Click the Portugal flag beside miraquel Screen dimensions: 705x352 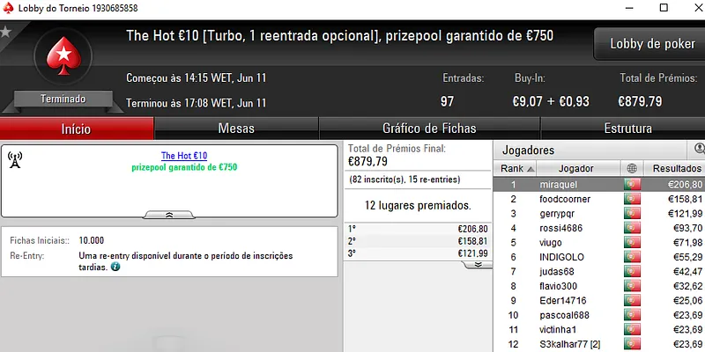pos(632,185)
